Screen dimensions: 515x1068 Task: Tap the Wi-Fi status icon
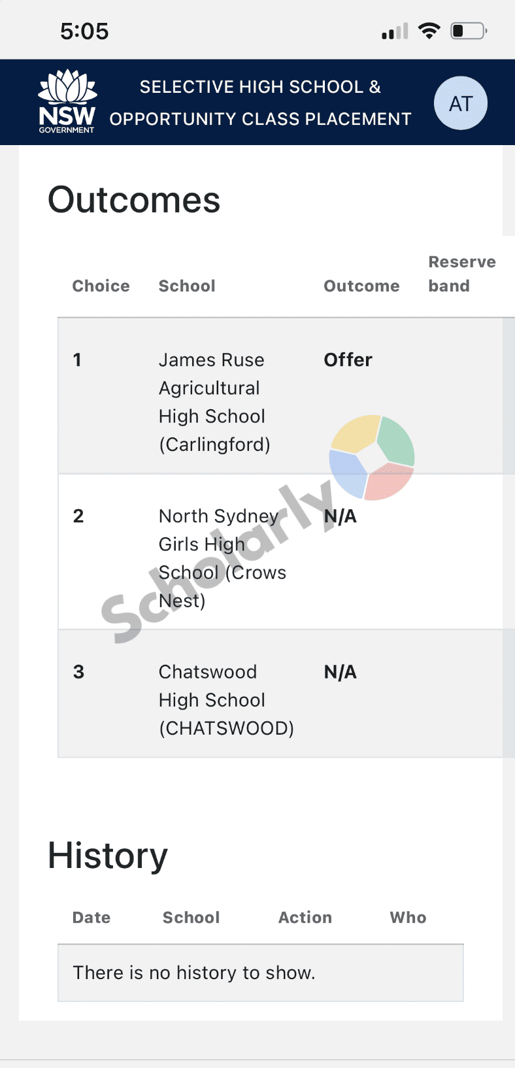click(429, 31)
